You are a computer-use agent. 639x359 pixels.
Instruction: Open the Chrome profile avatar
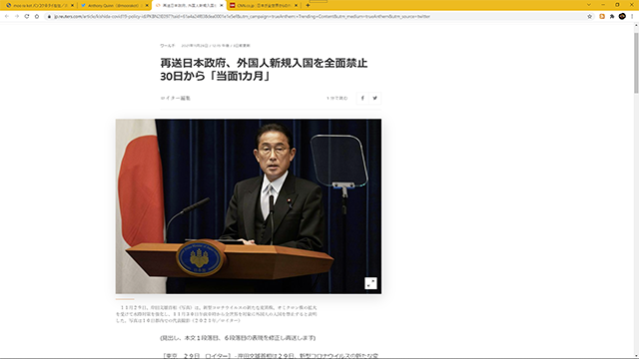622,16
